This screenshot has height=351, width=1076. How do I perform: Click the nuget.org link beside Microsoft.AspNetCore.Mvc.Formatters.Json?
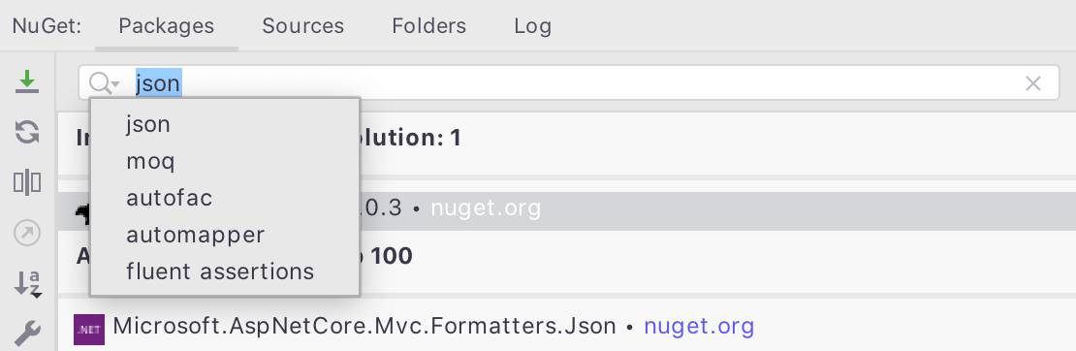click(699, 326)
